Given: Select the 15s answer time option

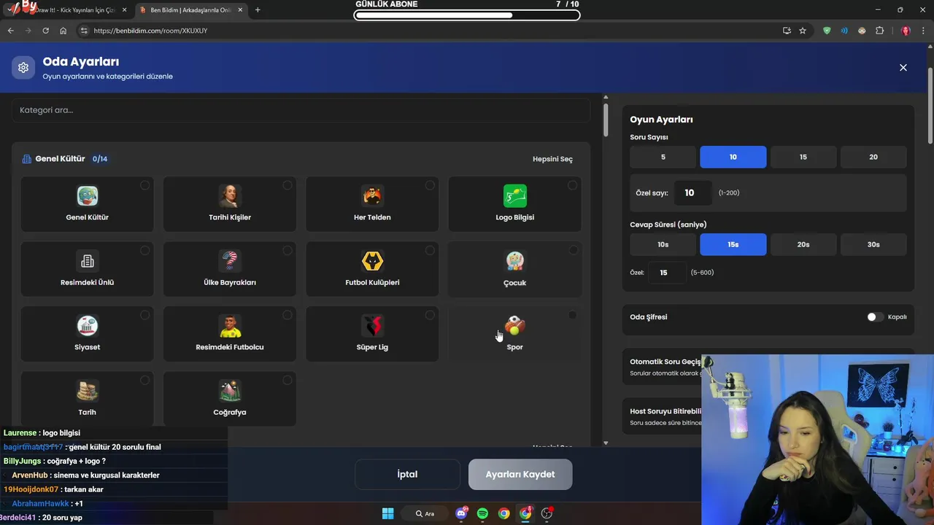Looking at the screenshot, I should click(733, 244).
